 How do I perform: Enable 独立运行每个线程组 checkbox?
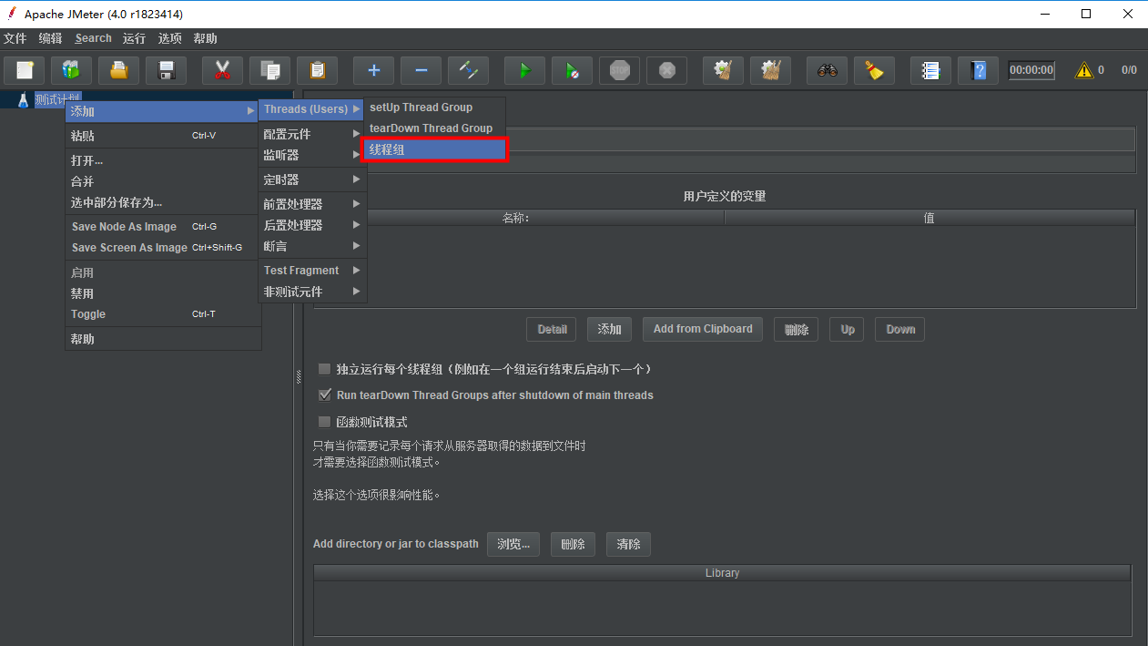pos(324,369)
